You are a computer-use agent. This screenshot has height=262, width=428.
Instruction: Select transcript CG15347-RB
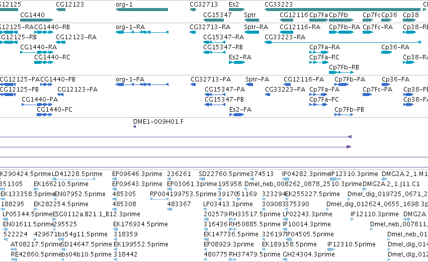pyautogui.click(x=223, y=47)
